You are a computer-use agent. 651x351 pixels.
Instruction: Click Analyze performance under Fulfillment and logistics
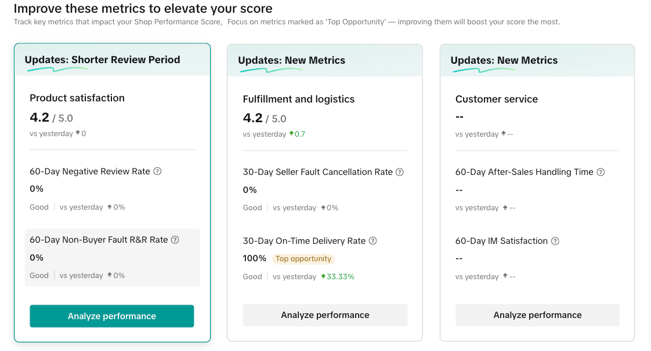[325, 315]
